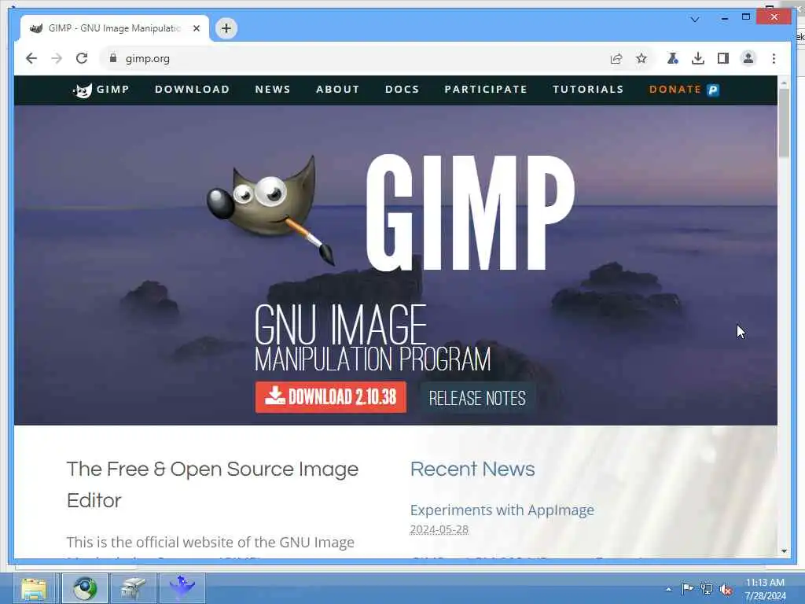Click the Wilber mascot image in hero
This screenshot has height=604, width=805.
click(270, 211)
